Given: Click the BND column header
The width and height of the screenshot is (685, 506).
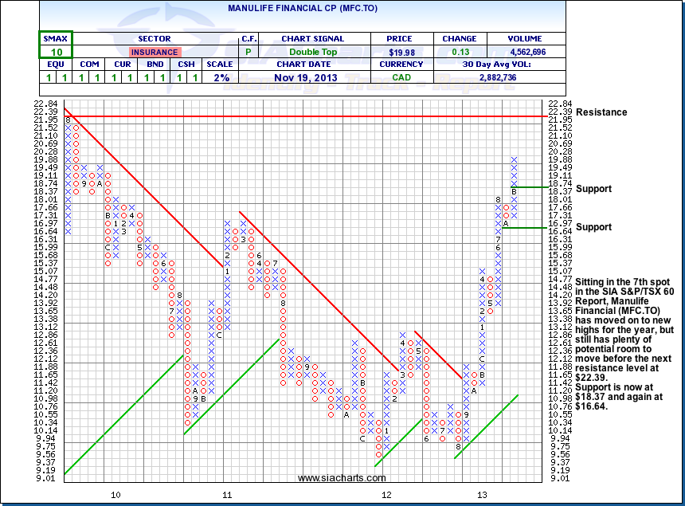Looking at the screenshot, I should point(157,65).
